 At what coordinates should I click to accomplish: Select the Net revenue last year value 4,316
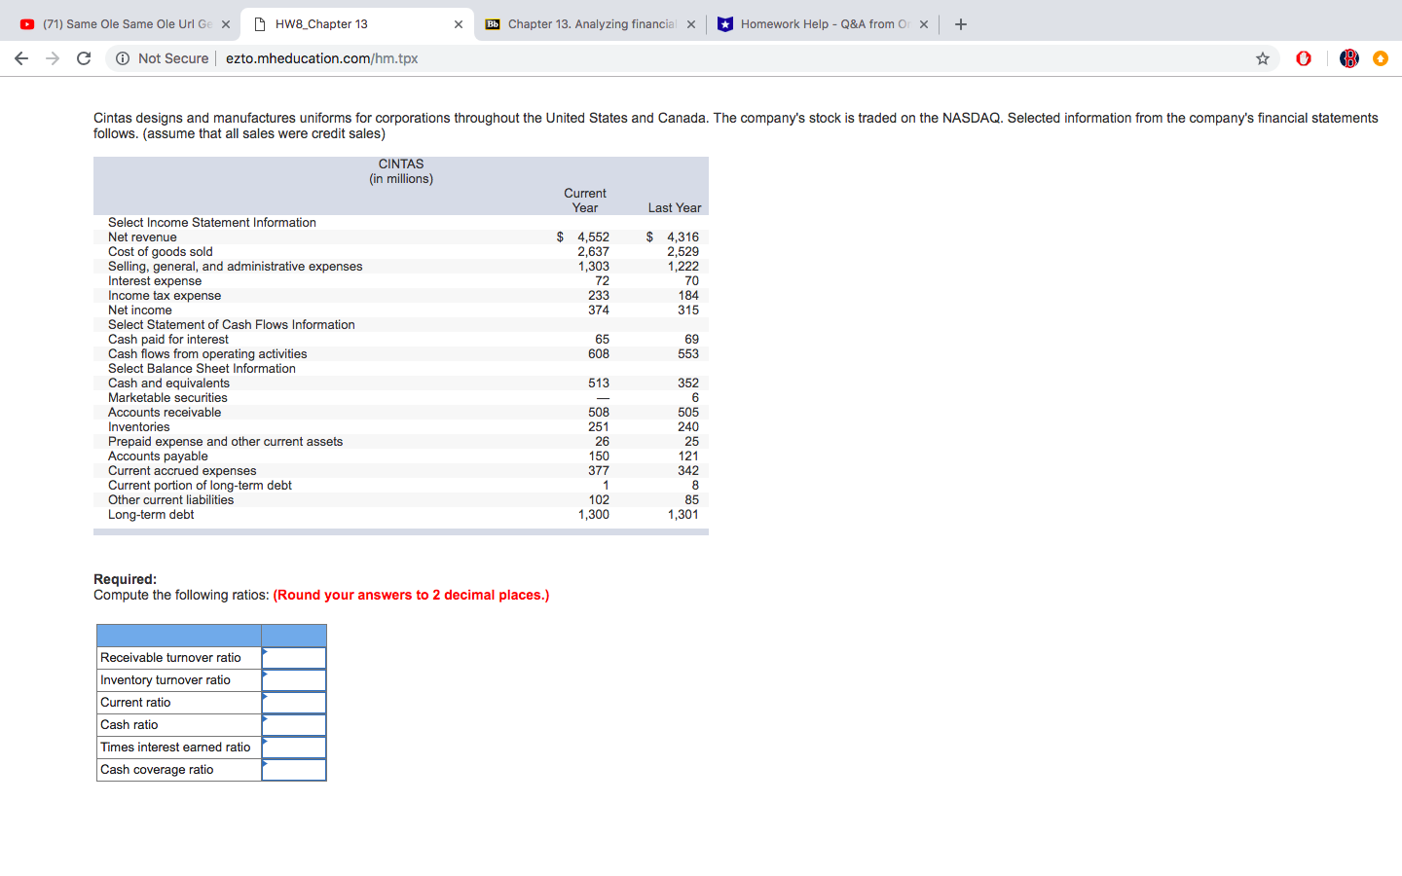(683, 237)
